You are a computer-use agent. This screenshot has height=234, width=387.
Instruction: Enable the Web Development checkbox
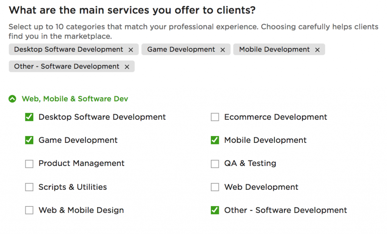click(215, 187)
